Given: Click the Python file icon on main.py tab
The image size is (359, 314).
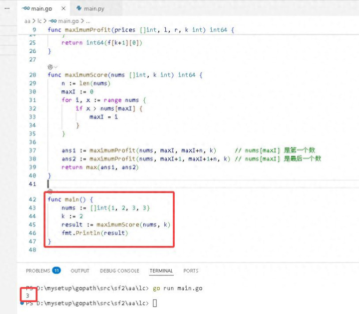Looking at the screenshot, I should point(79,8).
